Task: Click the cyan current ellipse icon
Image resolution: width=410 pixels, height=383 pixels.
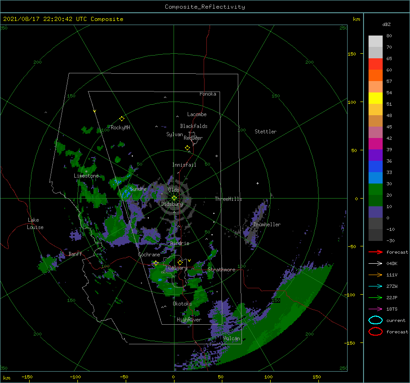Action: click(x=375, y=320)
